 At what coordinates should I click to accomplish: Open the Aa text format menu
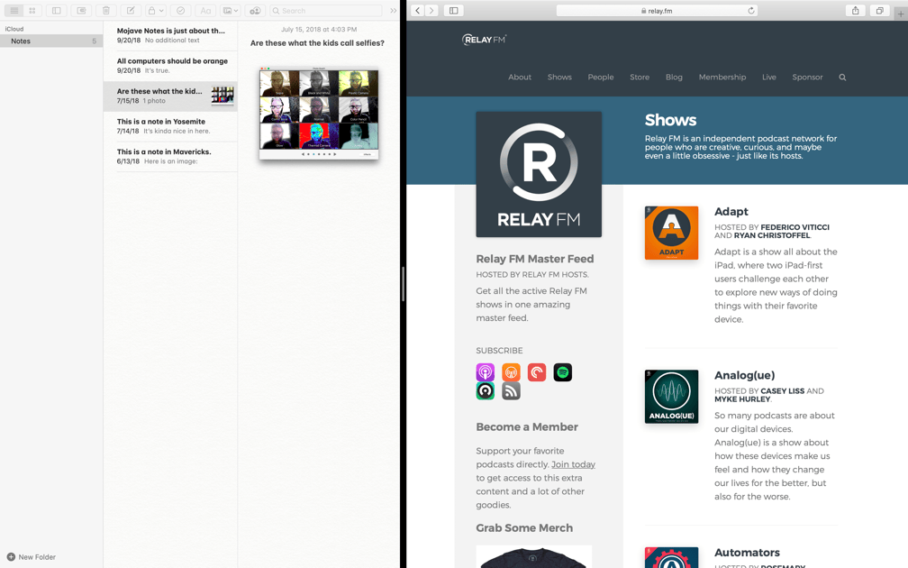point(205,11)
